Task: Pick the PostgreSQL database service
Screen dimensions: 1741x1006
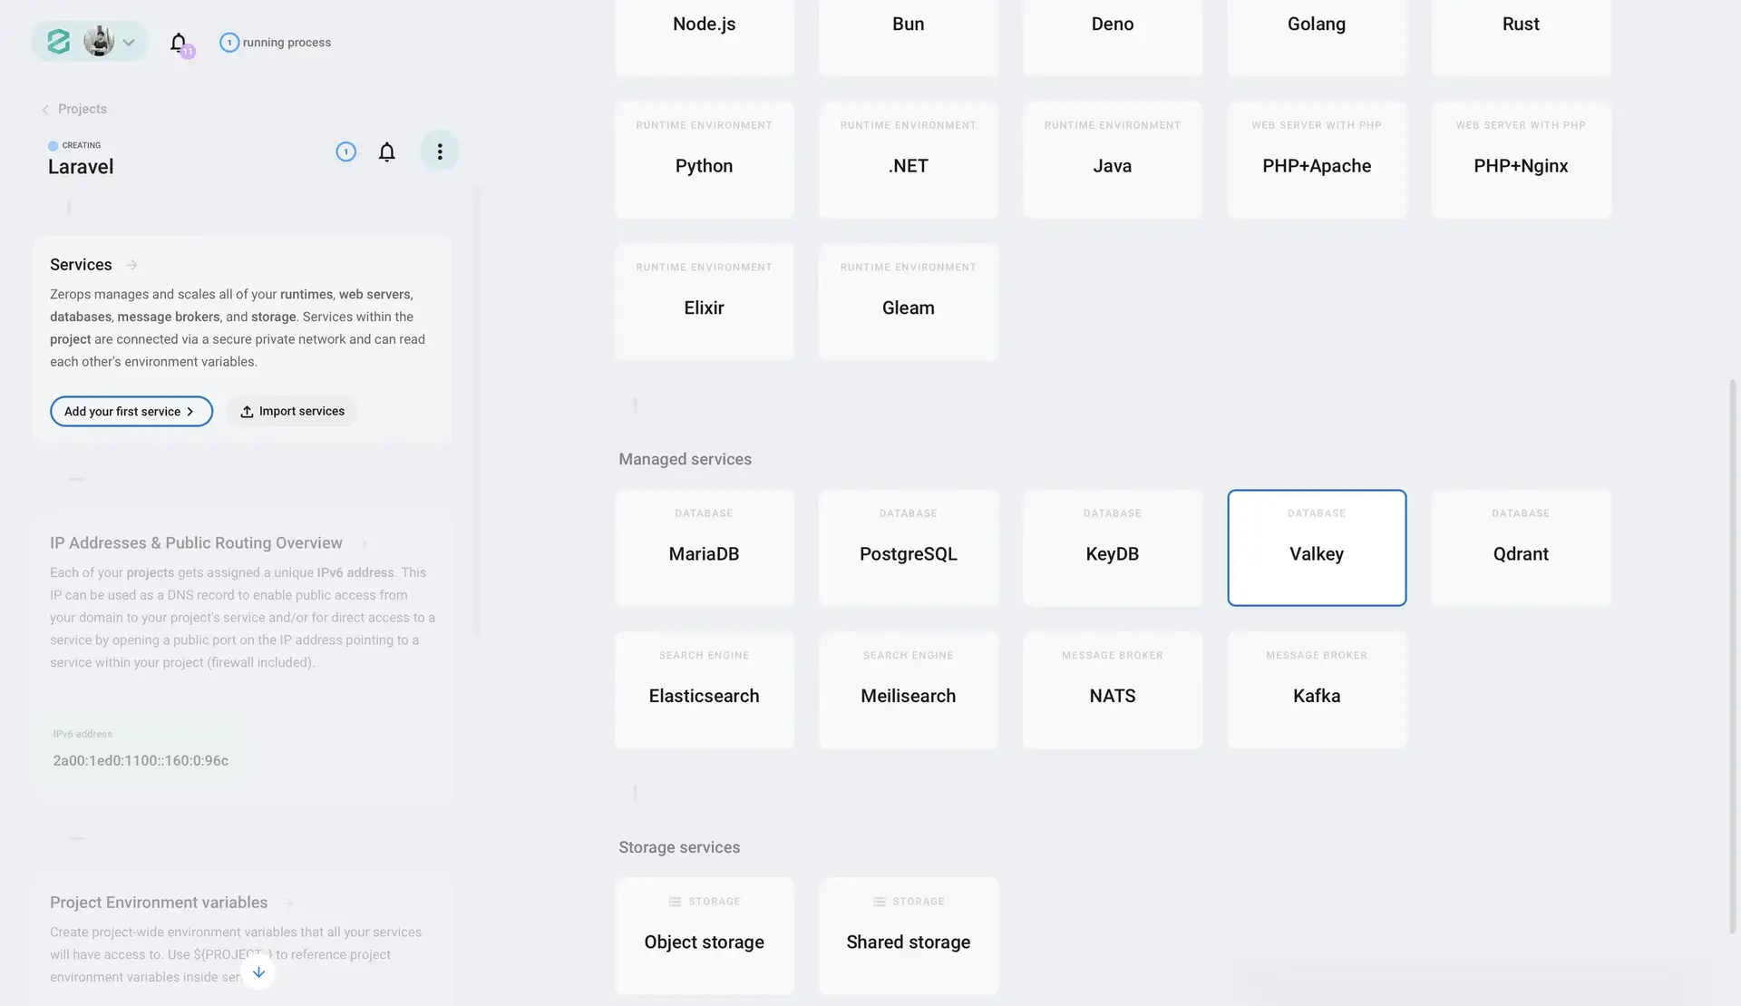Action: coord(909,548)
